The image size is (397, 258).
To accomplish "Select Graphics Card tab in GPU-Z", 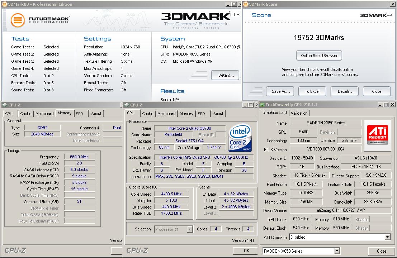I will click(274, 113).
